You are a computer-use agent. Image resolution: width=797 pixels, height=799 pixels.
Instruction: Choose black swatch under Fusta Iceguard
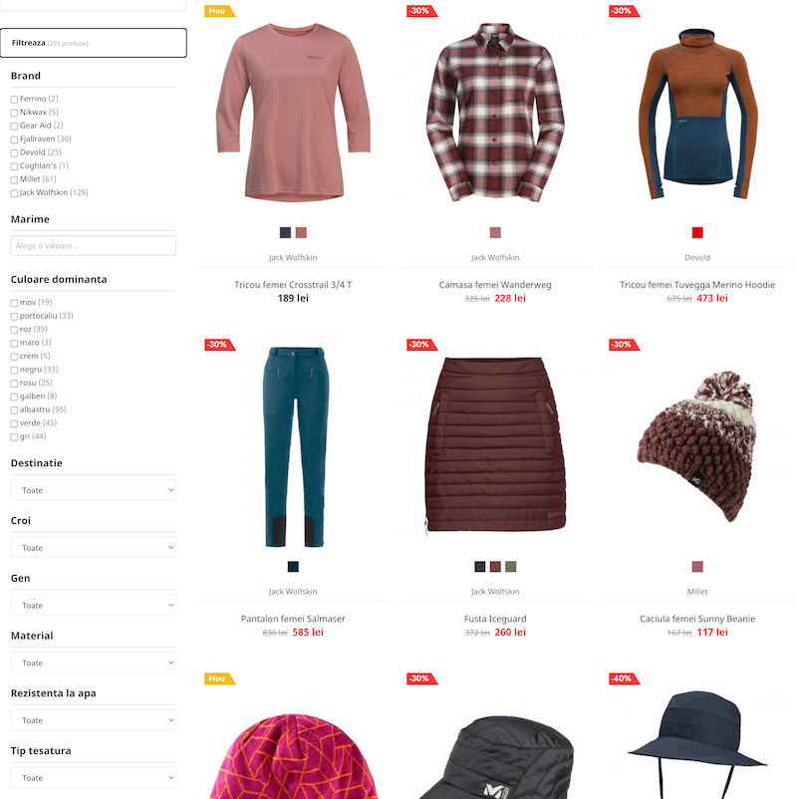[x=480, y=567]
